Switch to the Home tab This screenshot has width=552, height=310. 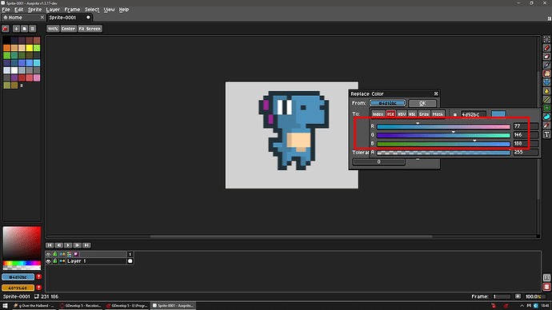coord(23,18)
